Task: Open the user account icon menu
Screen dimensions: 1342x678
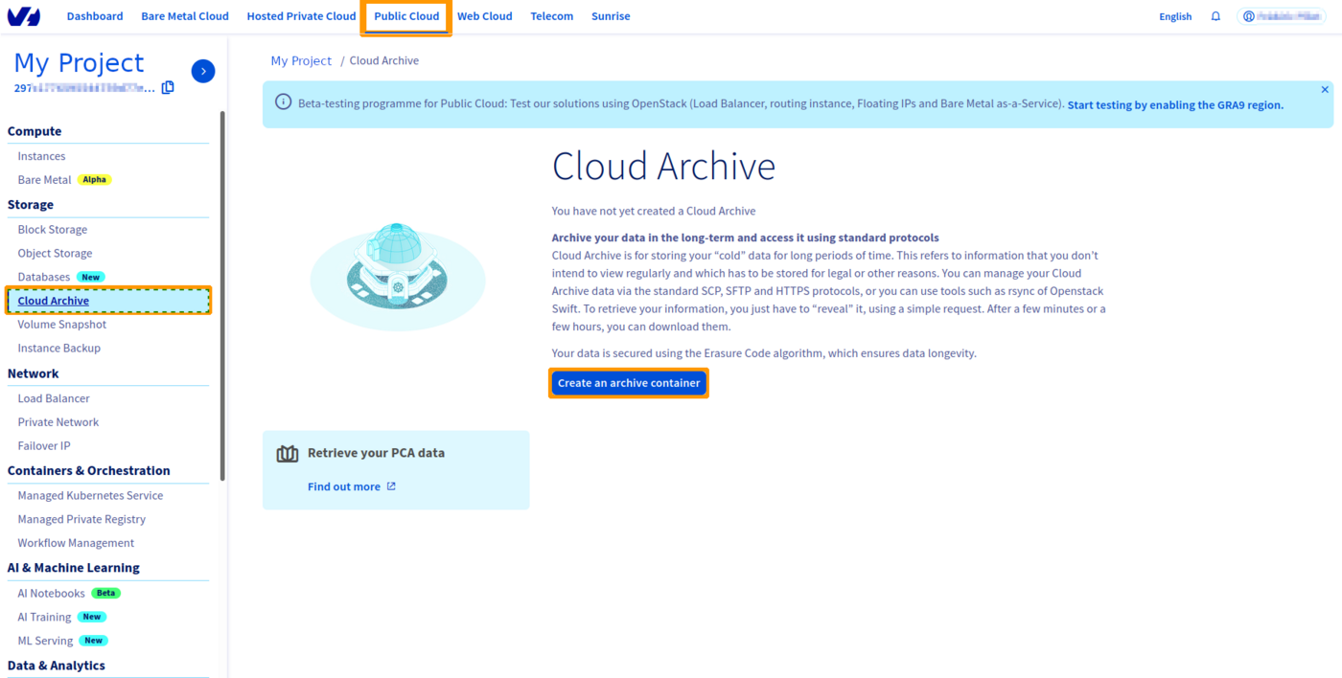Action: (1248, 16)
